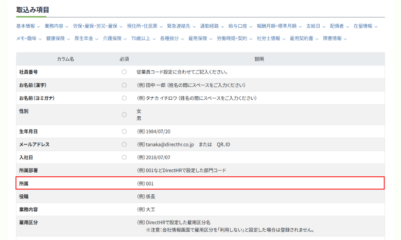Select the 雇用区分 column name cell
Image resolution: width=401 pixels, height=240 pixels.
point(29,223)
